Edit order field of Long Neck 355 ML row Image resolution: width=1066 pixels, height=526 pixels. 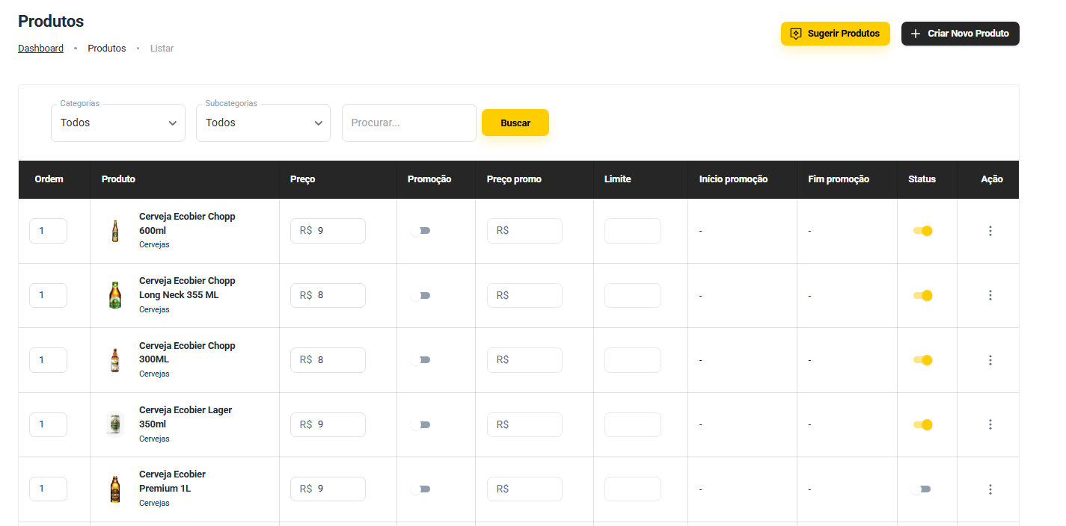pyautogui.click(x=48, y=295)
